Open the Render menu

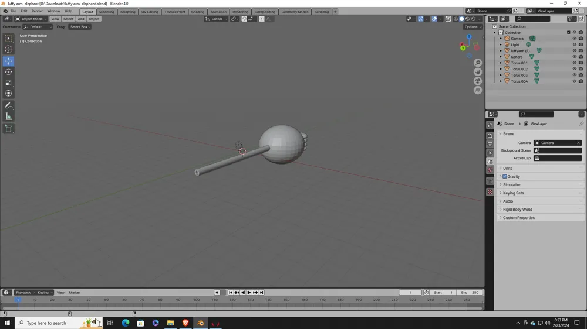(37, 11)
